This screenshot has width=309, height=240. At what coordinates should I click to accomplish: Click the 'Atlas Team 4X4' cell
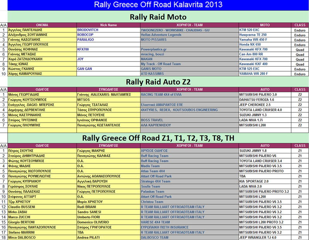[189, 171]
